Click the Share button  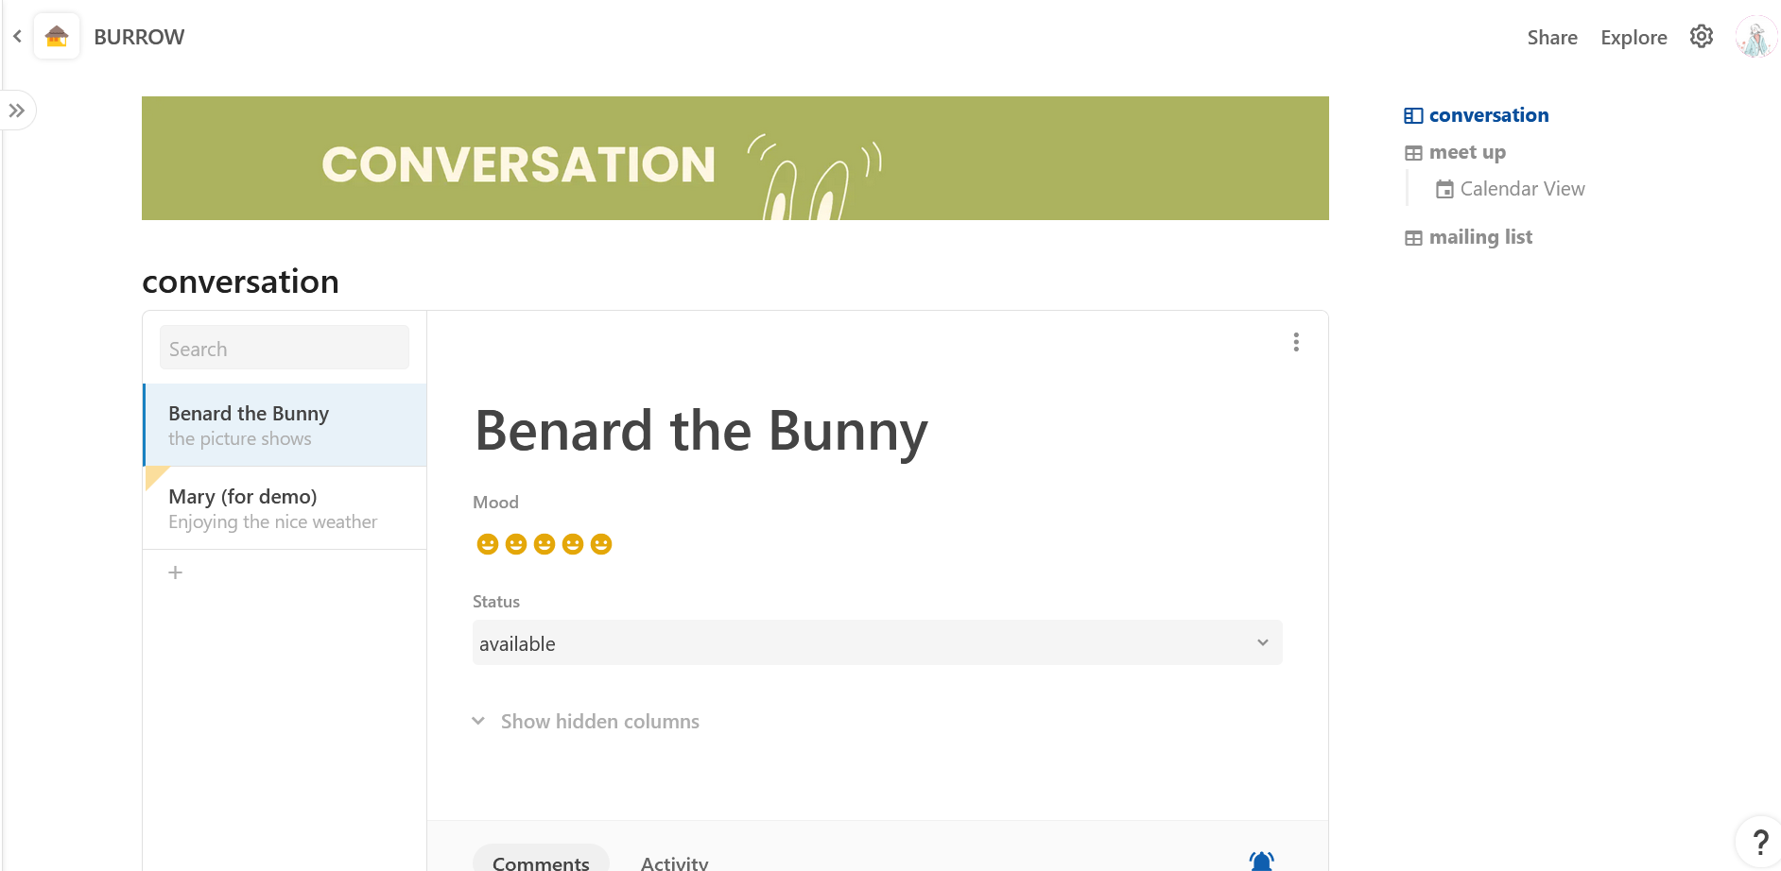coord(1552,38)
